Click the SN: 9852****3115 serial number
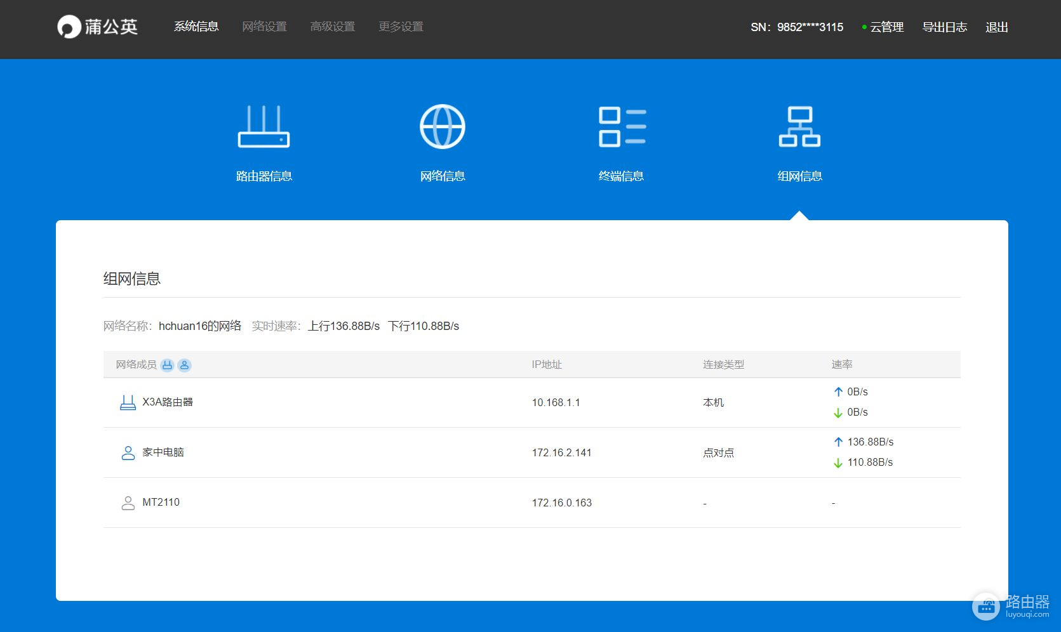 (797, 27)
